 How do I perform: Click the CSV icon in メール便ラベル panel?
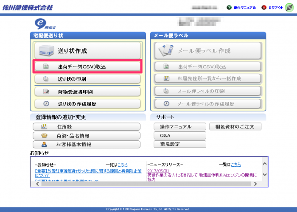(166, 66)
